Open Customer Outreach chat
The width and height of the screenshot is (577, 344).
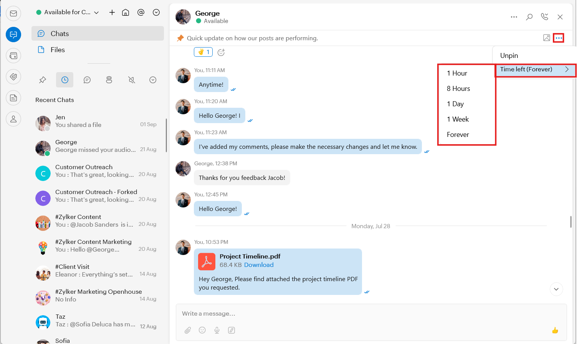(98, 173)
